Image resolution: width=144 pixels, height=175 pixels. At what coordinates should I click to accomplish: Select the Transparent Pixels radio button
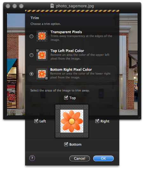point(31,36)
